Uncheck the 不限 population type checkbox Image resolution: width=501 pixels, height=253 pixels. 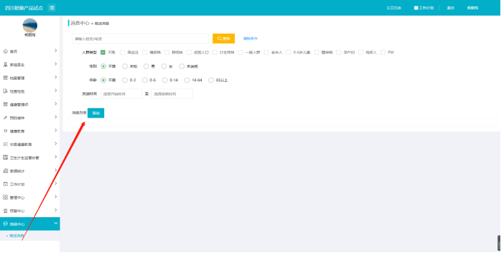click(x=103, y=52)
